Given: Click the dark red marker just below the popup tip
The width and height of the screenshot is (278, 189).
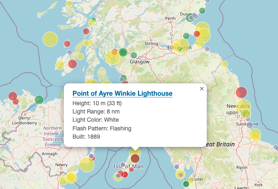Looking at the screenshot, I should (x=135, y=158).
